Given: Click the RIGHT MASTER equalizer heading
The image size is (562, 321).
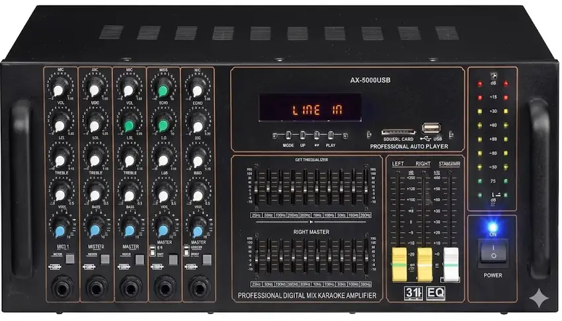Looking at the screenshot, I should click(311, 232).
